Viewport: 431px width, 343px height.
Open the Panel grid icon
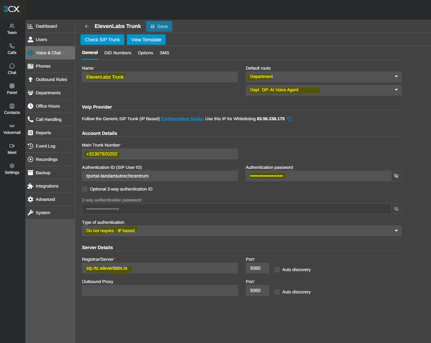click(12, 86)
